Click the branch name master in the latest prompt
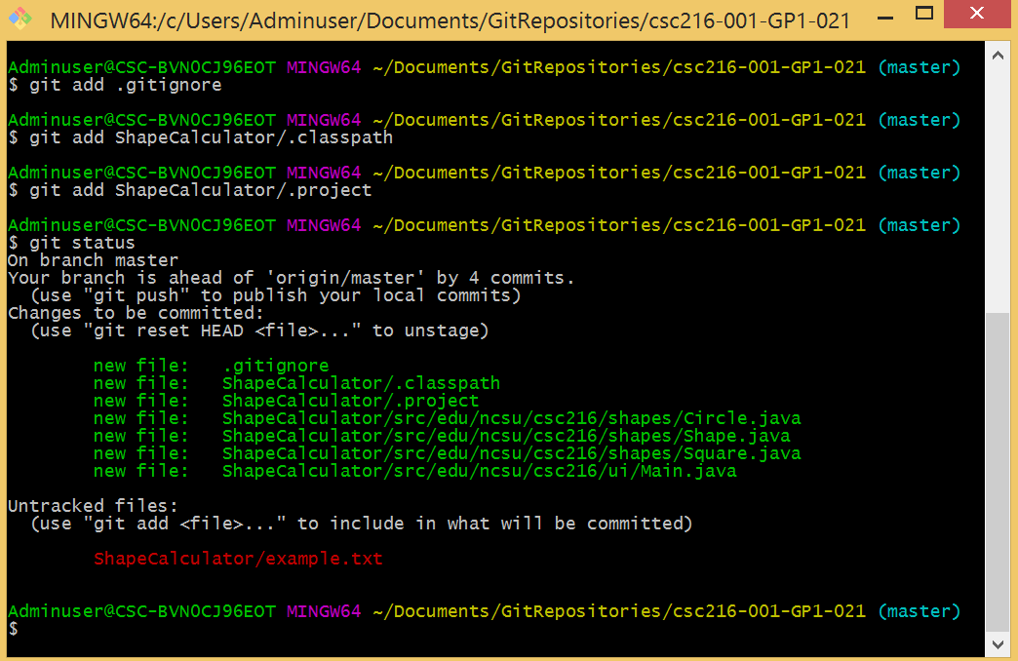The image size is (1018, 661). tap(919, 610)
